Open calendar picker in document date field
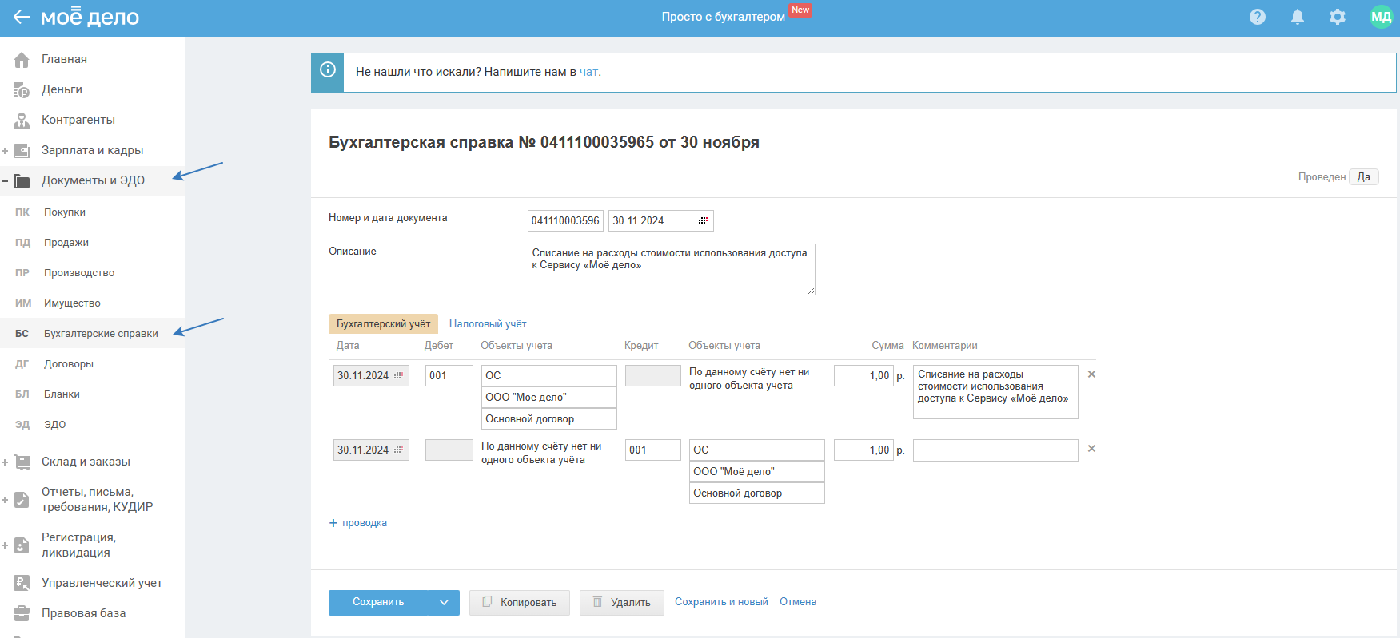The image size is (1400, 638). tap(703, 220)
